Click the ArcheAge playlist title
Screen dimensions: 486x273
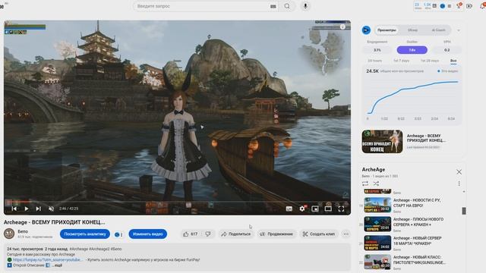click(374, 170)
